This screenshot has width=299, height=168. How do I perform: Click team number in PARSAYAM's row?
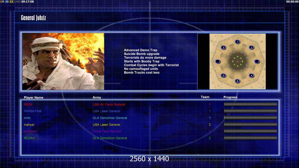tap(210, 111)
